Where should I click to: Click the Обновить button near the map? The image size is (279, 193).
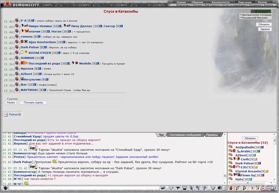click(x=264, y=24)
